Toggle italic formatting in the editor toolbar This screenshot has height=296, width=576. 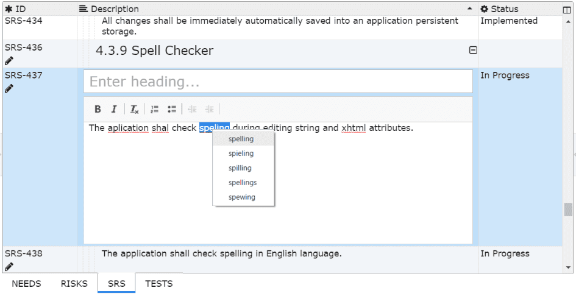(114, 110)
